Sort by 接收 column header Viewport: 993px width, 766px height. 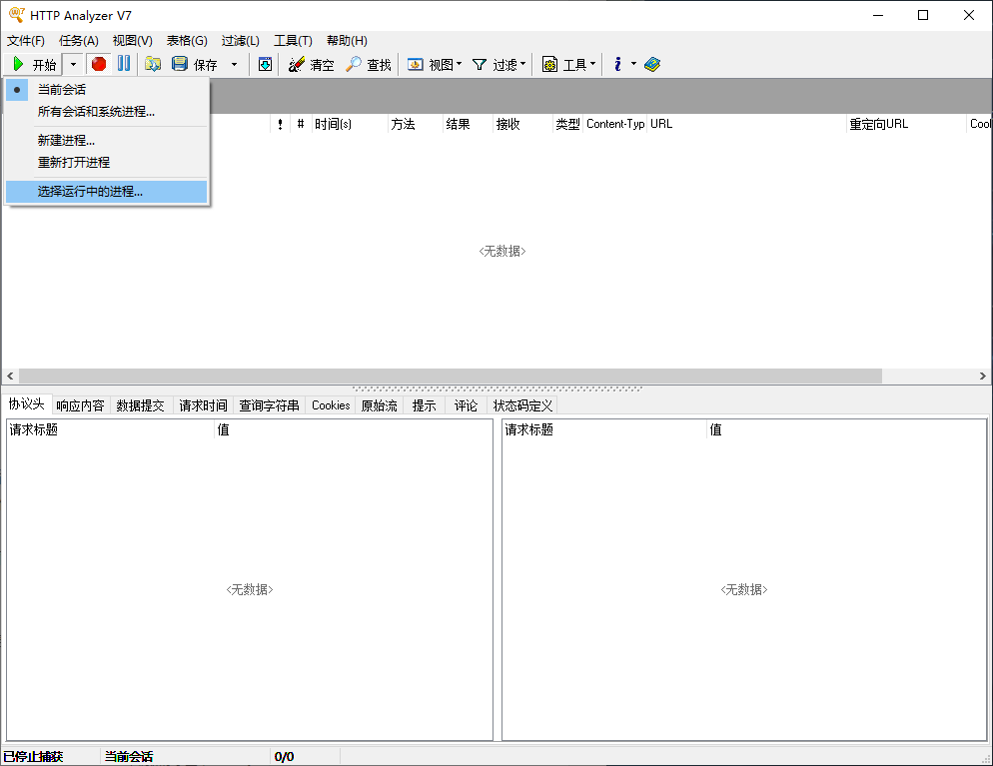(523, 124)
